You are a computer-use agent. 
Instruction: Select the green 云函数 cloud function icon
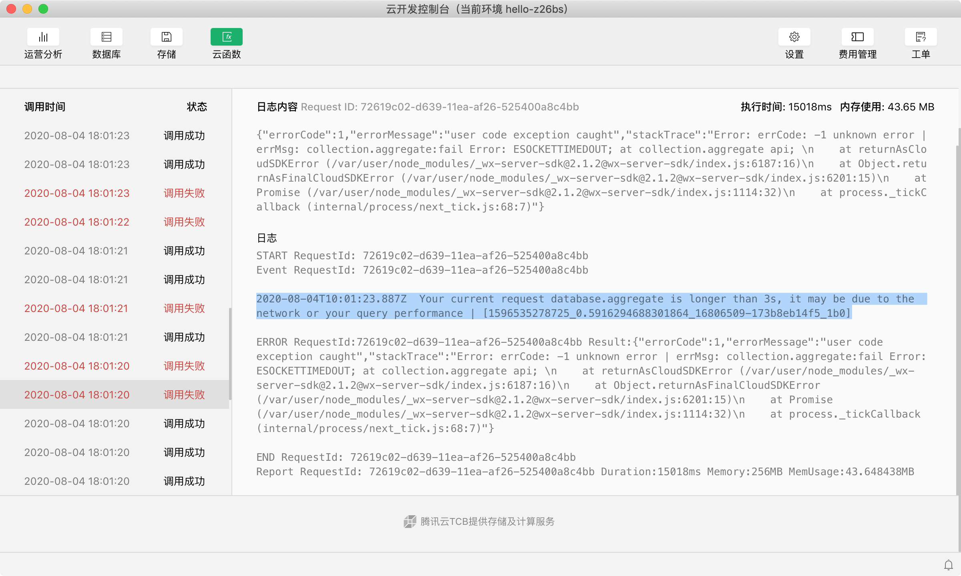(x=226, y=37)
